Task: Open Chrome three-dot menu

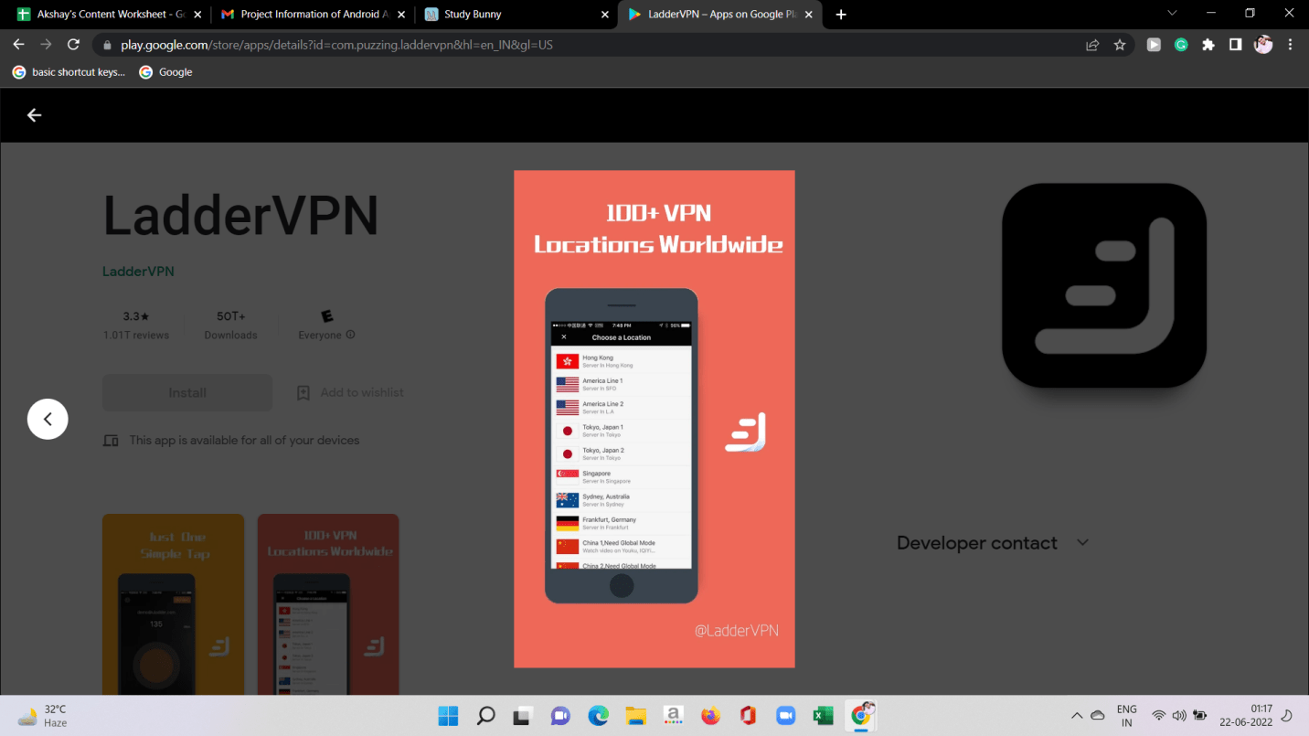Action: 1291,45
